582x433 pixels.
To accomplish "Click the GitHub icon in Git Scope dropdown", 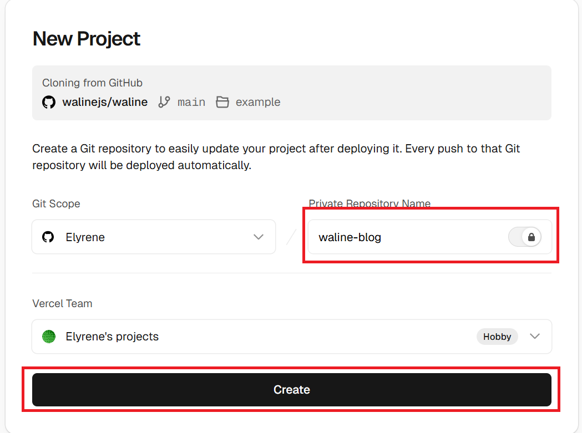I will click(48, 237).
